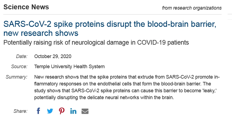
Task: Share the article via Twitter icon
Action: 50,111
